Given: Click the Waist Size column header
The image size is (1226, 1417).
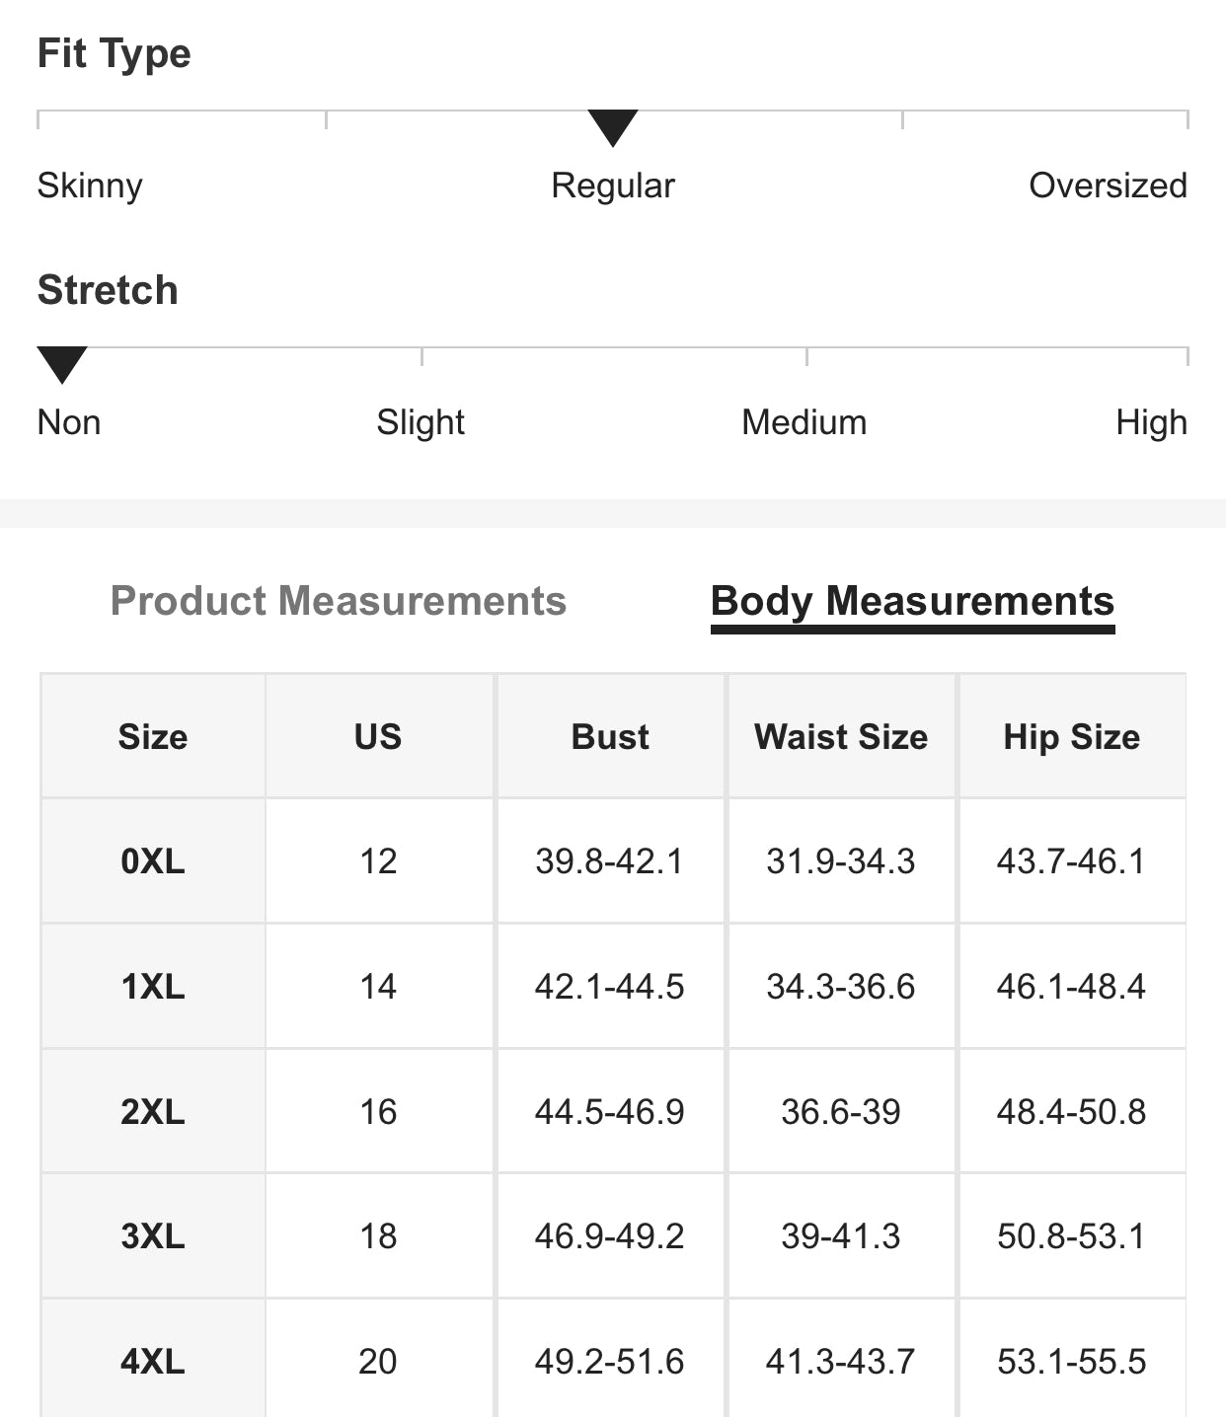Looking at the screenshot, I should tap(841, 737).
